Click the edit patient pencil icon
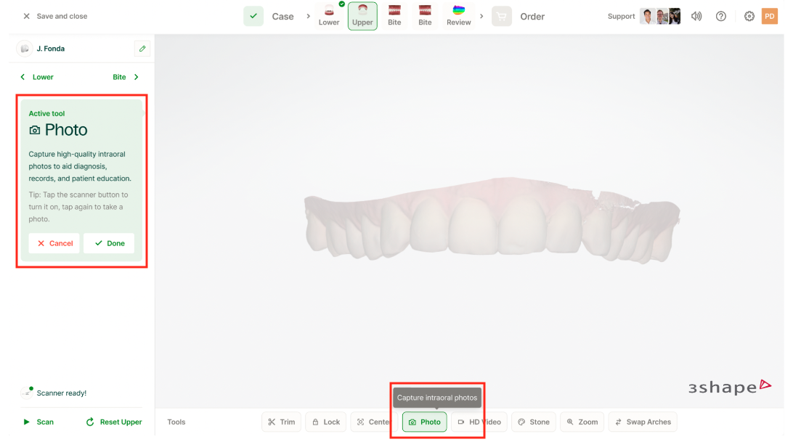801x442 pixels. pyautogui.click(x=142, y=49)
